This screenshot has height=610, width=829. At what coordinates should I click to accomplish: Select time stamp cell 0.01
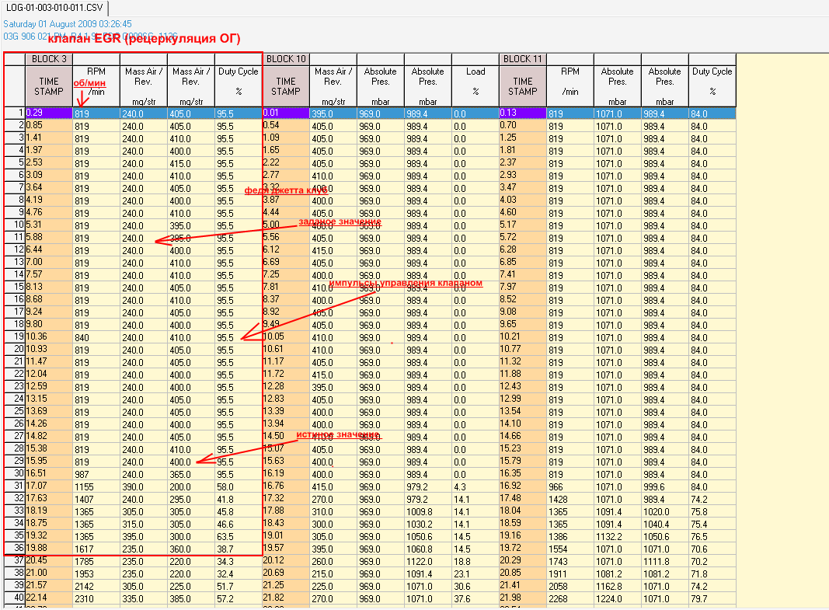[x=286, y=113]
